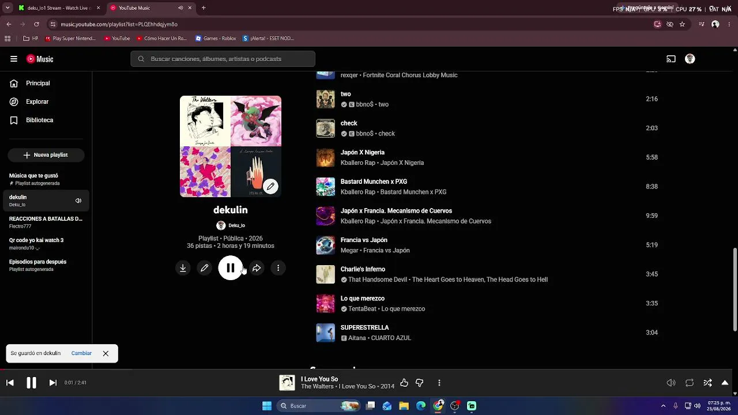This screenshot has width=738, height=415.
Task: Click the YouTube Music logo
Action: (x=40, y=59)
